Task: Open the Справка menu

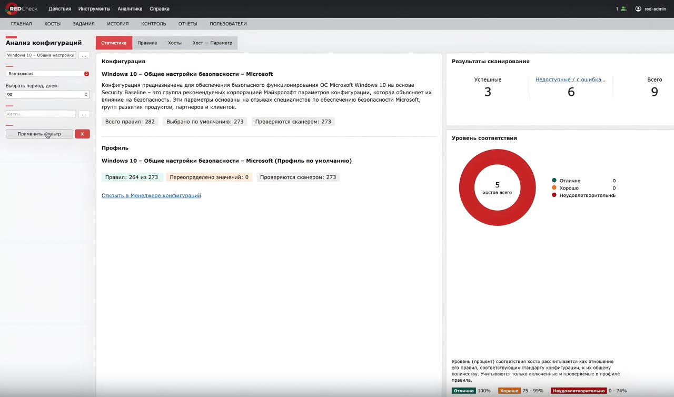Action: coord(160,9)
